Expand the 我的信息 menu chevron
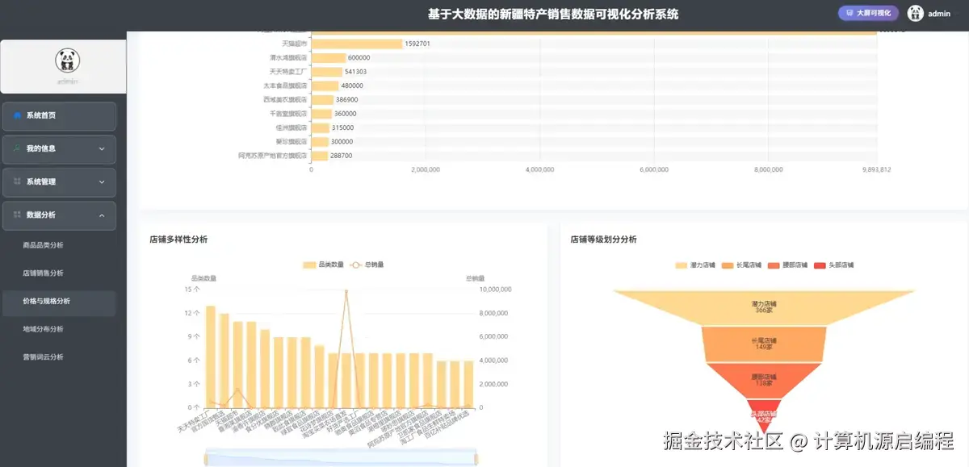969x467 pixels. [102, 149]
